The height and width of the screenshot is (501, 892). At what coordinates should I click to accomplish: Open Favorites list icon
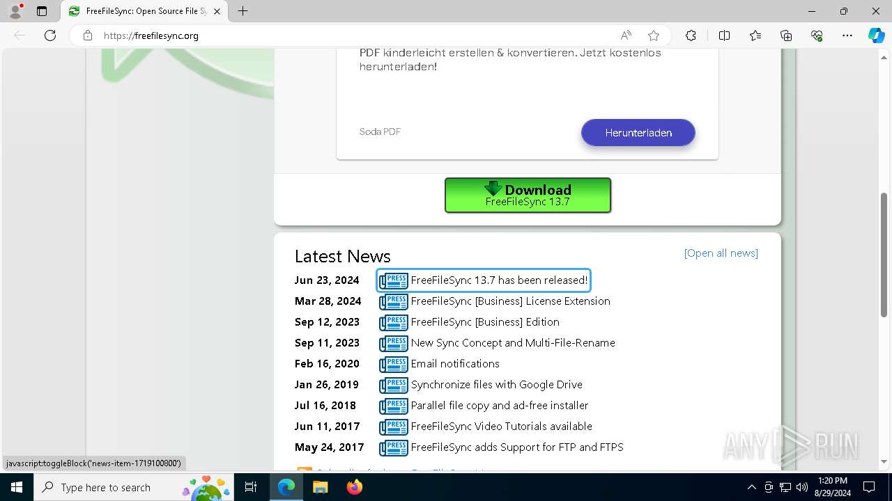[755, 35]
